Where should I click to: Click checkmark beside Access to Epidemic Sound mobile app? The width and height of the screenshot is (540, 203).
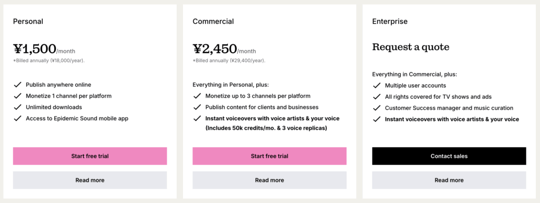(x=17, y=118)
